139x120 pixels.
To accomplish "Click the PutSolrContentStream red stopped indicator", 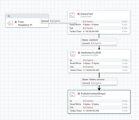I will 79,94.
